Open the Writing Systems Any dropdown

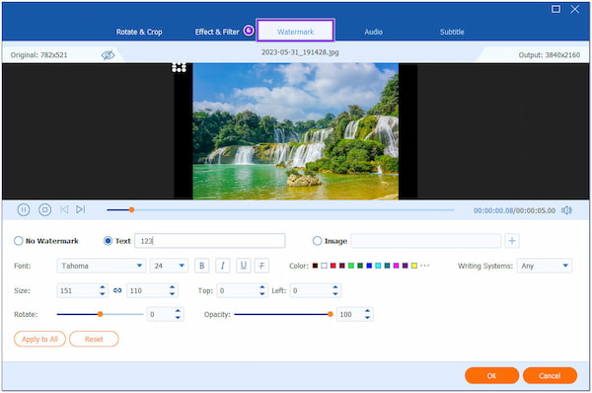[x=544, y=266]
